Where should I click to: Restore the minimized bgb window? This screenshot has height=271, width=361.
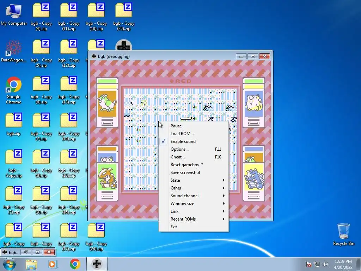tap(25, 252)
